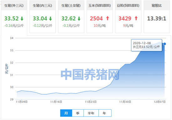Click the 2020-12-08 price tooltip
Screen dimensions: 172x120
[x=147, y=45]
